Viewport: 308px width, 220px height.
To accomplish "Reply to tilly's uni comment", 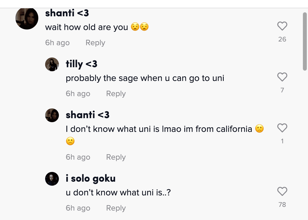I will pyautogui.click(x=116, y=94).
